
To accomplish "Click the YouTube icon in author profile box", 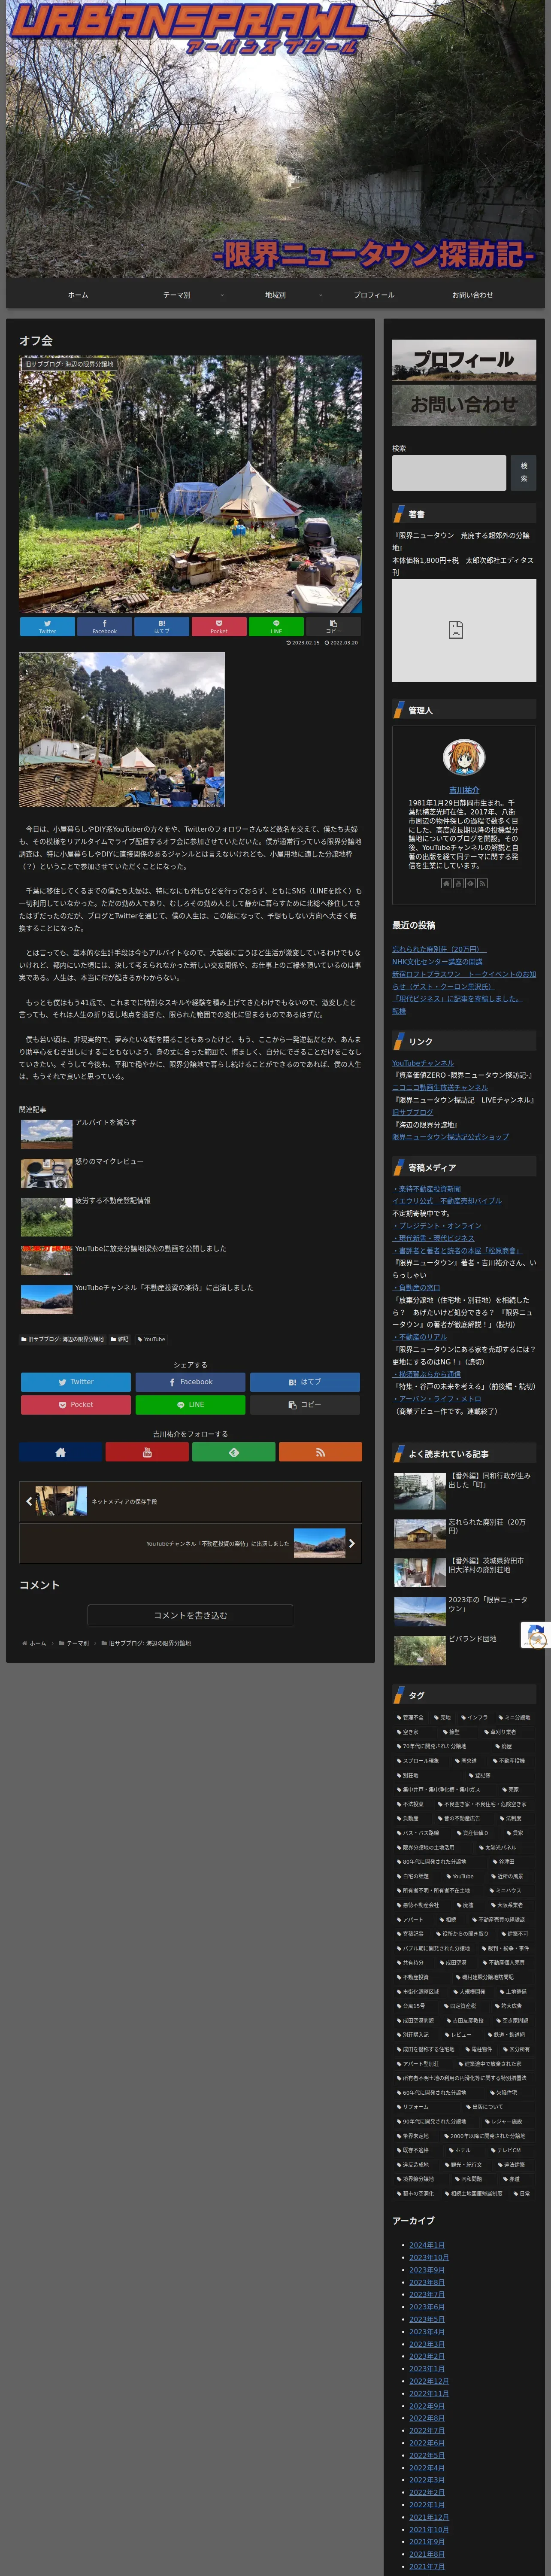I will [458, 883].
